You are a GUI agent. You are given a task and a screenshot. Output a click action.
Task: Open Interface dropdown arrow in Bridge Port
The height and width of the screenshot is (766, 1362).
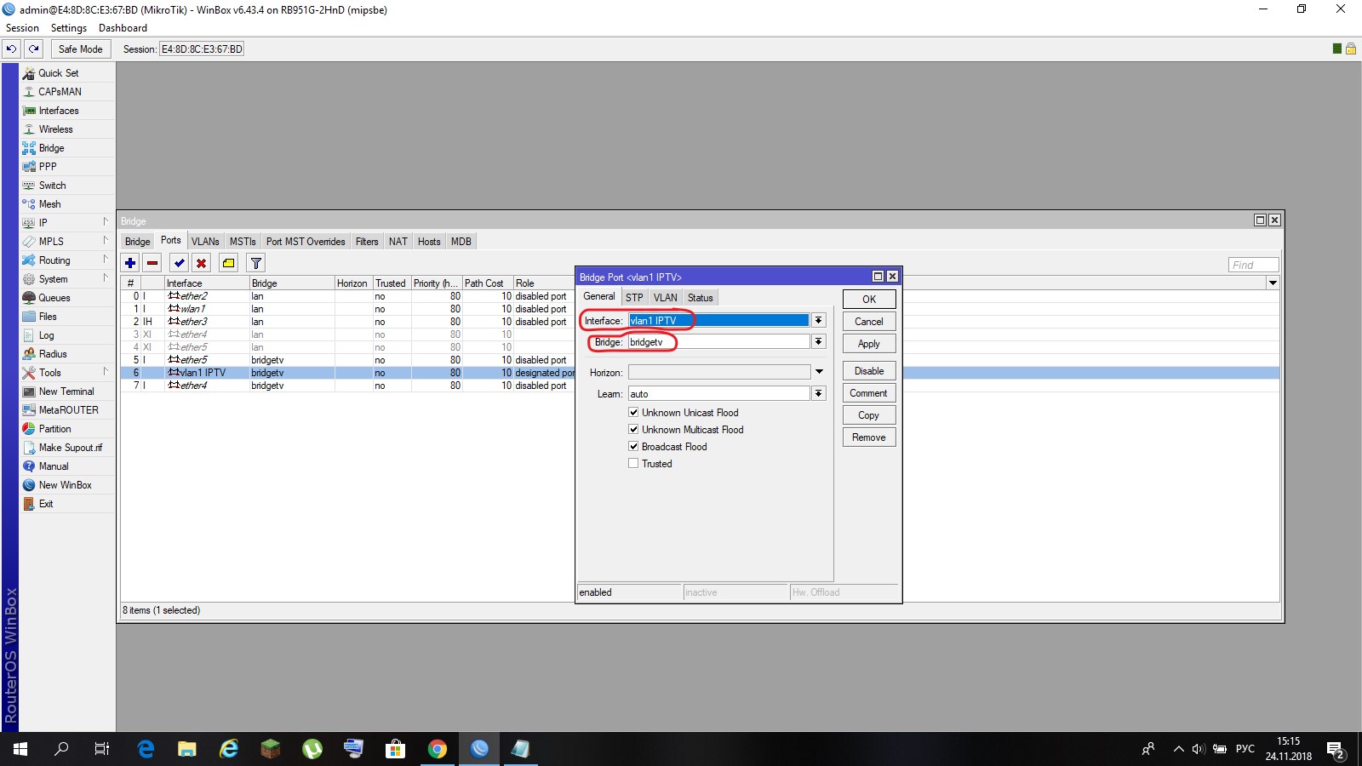pyautogui.click(x=819, y=321)
